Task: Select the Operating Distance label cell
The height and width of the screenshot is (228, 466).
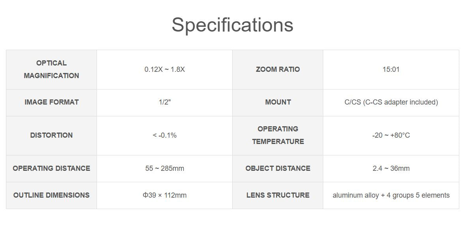Action: (x=51, y=168)
